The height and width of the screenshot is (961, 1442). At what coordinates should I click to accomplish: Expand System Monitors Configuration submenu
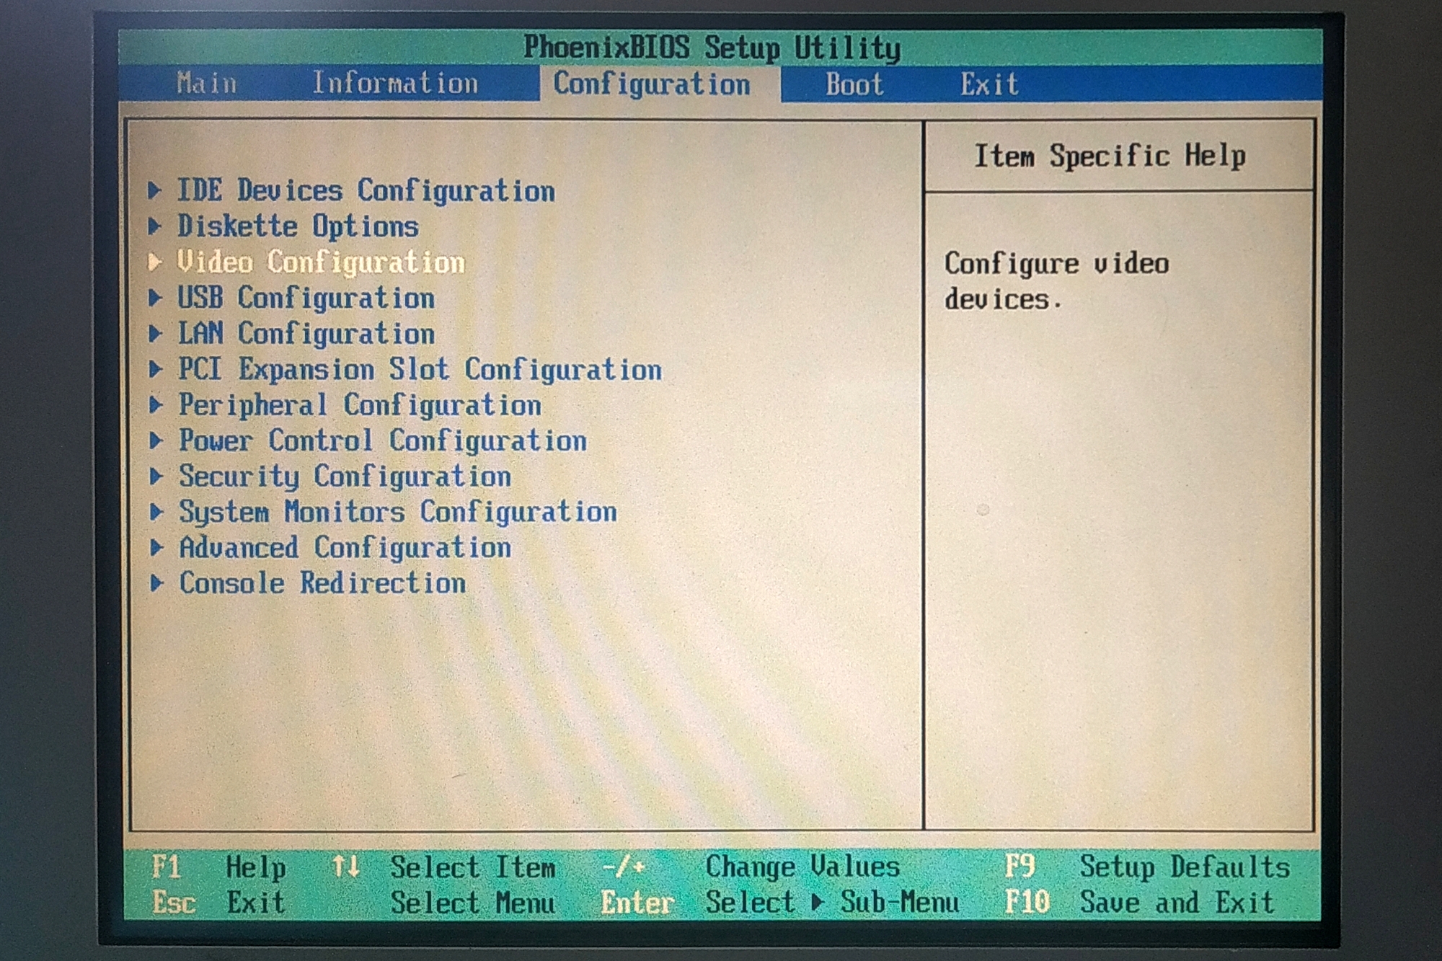coord(398,512)
